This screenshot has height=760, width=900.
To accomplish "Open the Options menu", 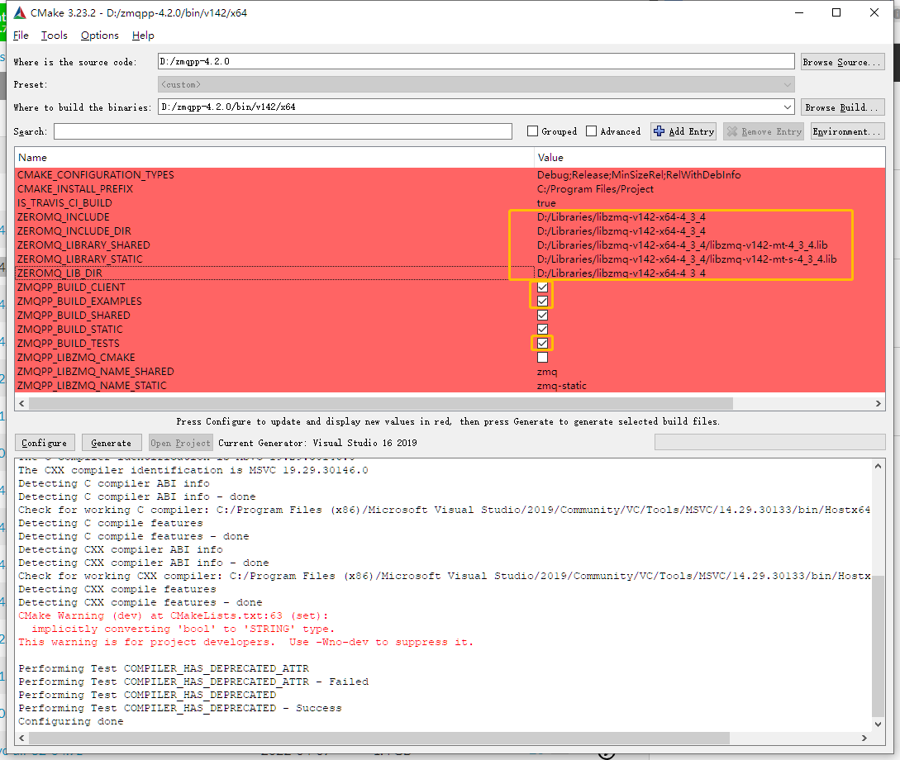I will point(100,36).
